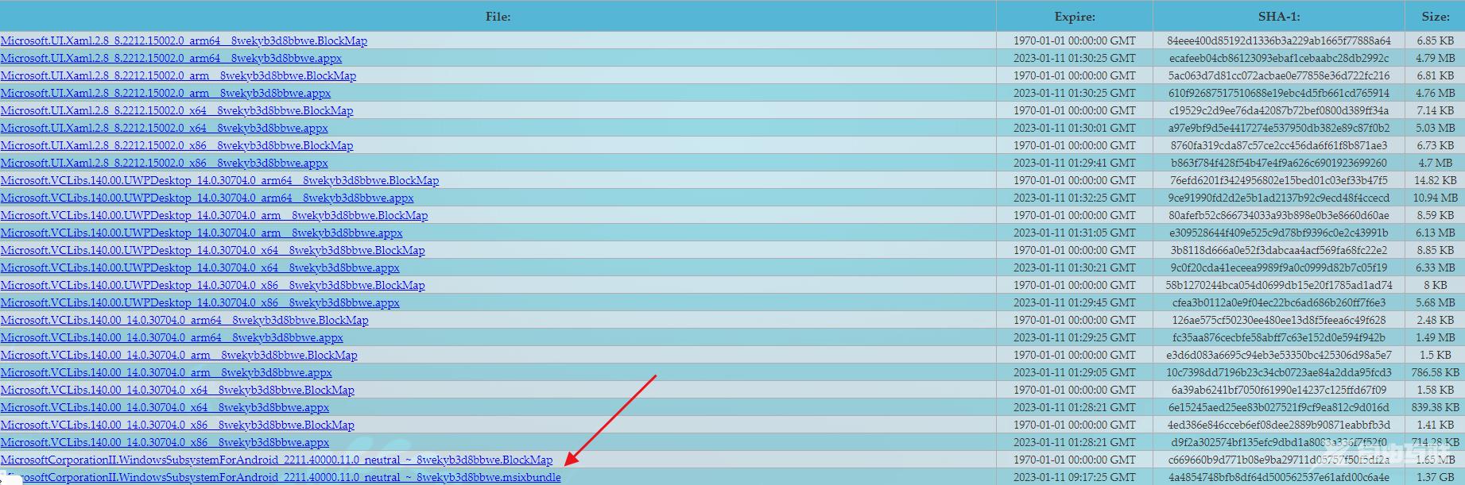Click the "File:" column header
This screenshot has height=485, width=1465.
click(498, 16)
